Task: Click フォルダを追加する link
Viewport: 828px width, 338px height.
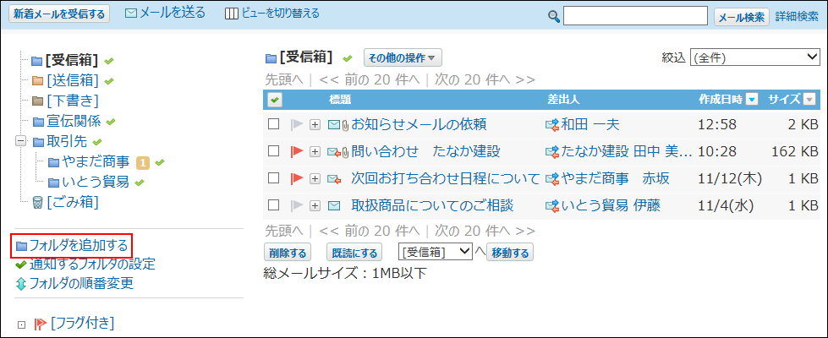Action: pyautogui.click(x=78, y=245)
